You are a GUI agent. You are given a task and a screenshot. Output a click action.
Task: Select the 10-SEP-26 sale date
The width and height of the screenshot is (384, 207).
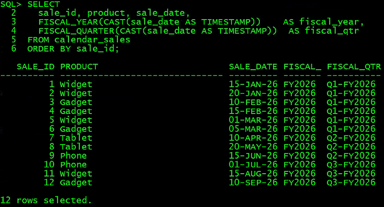[253, 182]
